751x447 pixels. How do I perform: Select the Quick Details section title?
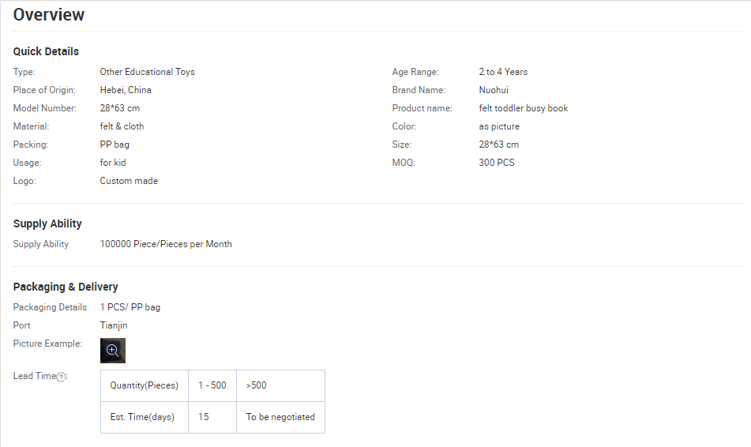pos(46,51)
